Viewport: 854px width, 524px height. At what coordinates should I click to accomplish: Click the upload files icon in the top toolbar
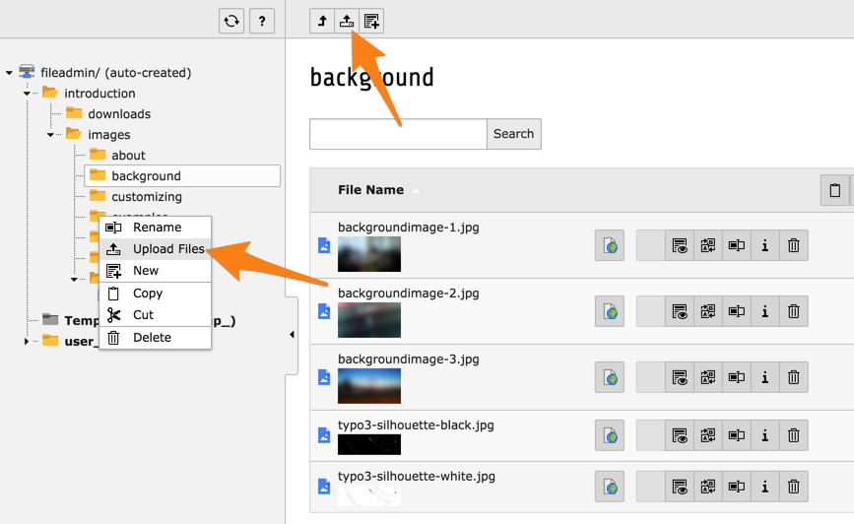347,22
